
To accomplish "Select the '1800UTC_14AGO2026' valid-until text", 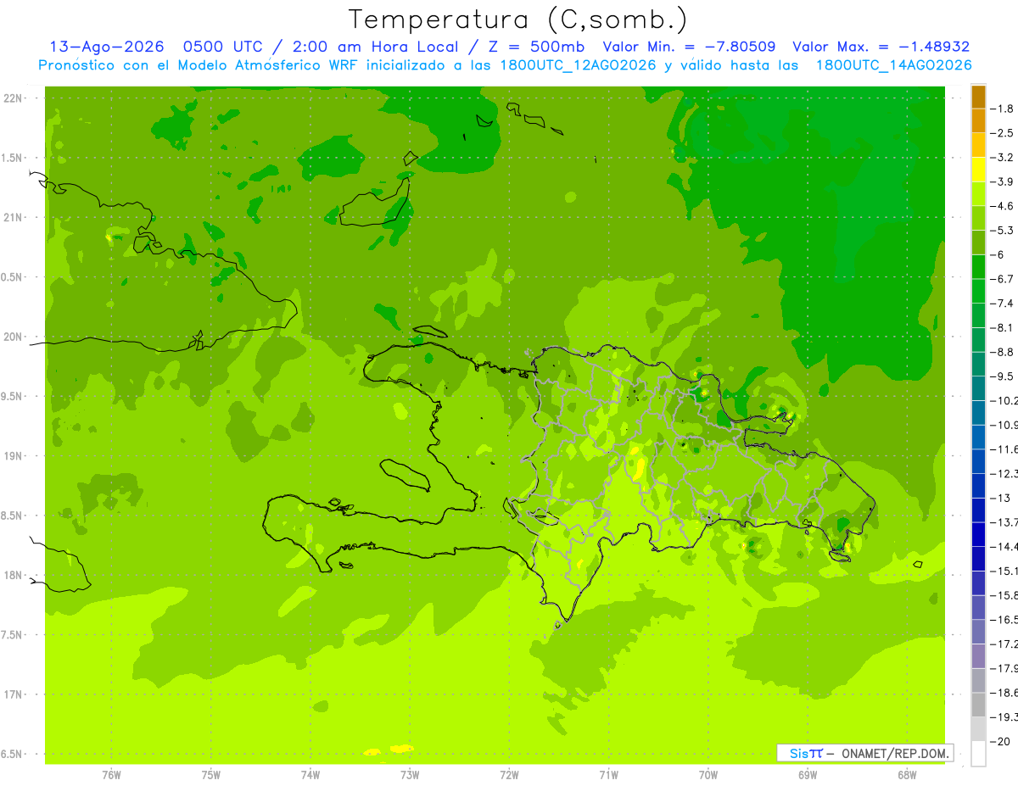I will [x=893, y=65].
